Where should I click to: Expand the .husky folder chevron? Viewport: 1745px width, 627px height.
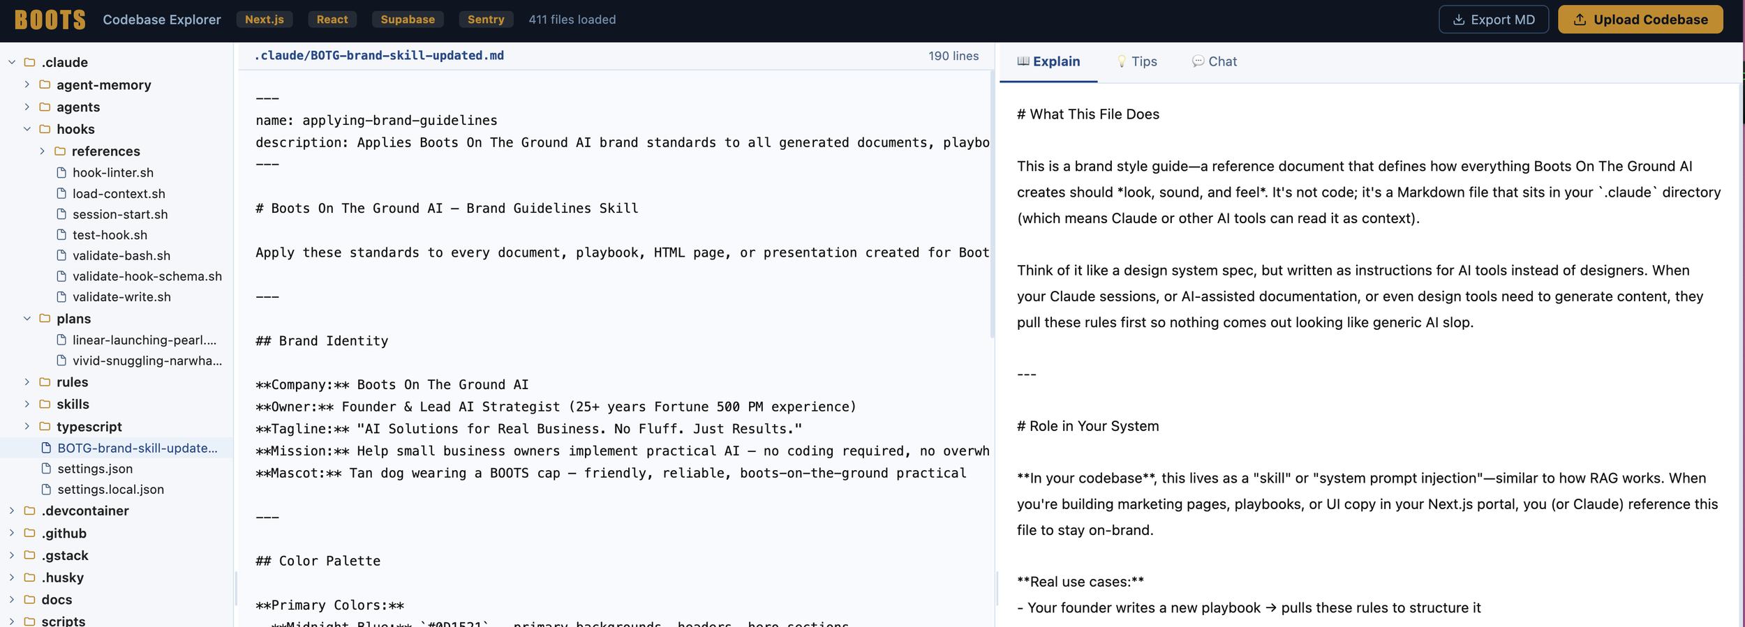coord(12,578)
